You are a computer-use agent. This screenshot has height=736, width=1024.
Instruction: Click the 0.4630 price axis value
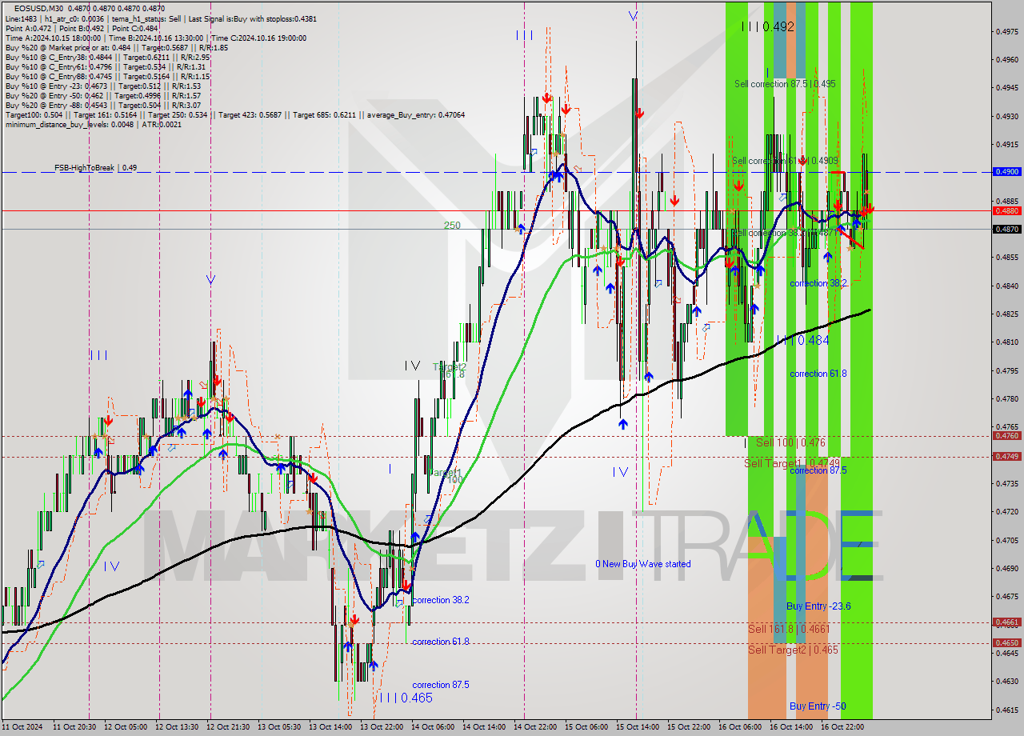tap(1006, 681)
